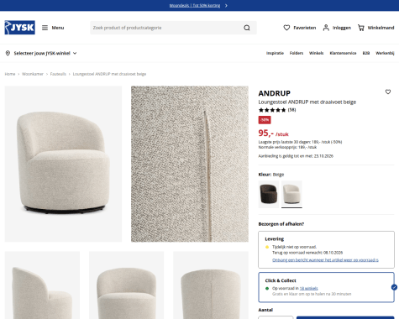Click the five-star rating
This screenshot has width=399, height=319.
click(272, 110)
